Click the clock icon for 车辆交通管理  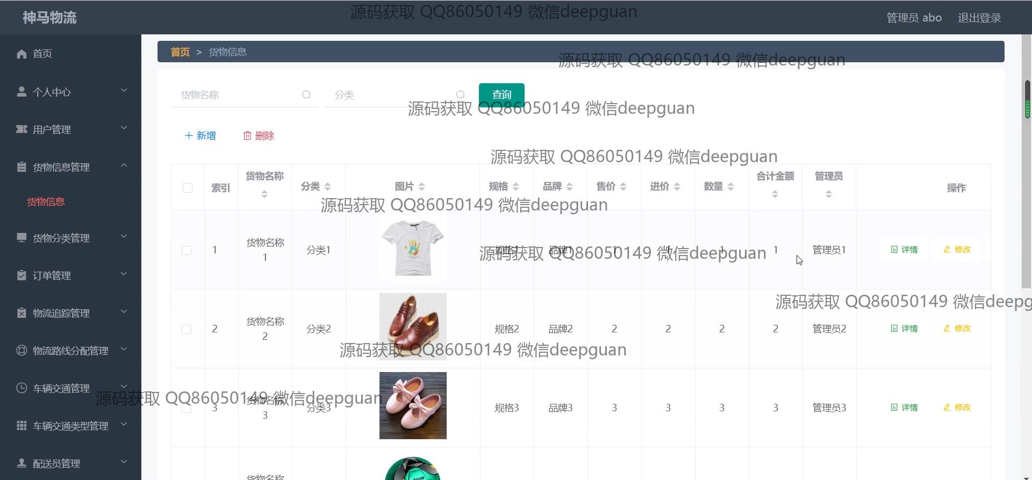tap(21, 388)
